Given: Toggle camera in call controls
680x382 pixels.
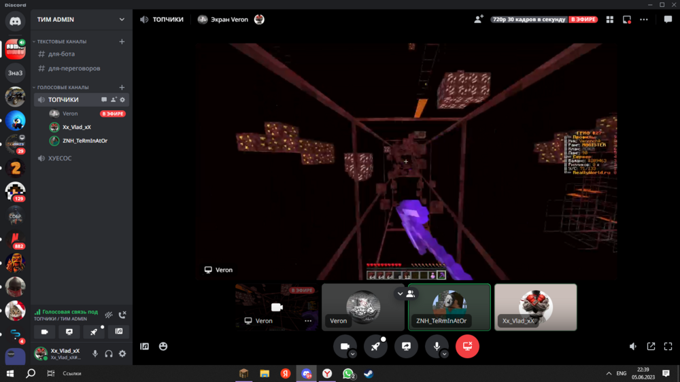Looking at the screenshot, I should click(345, 346).
